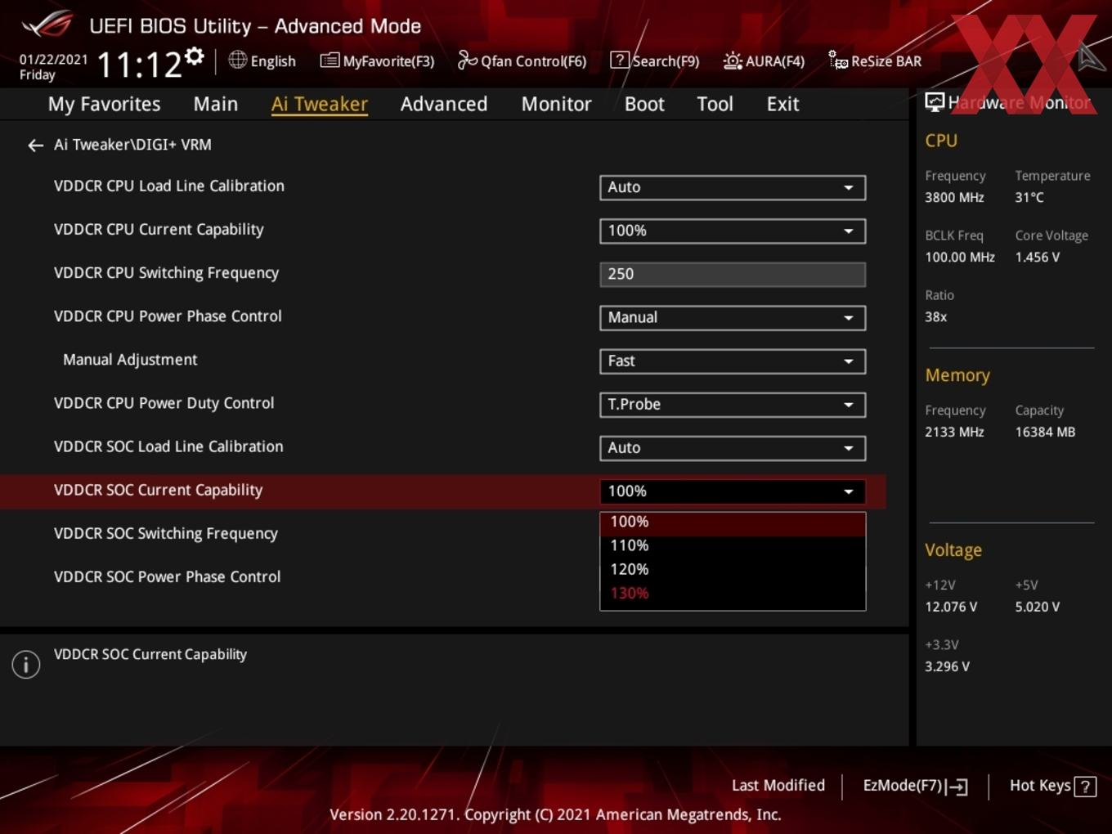Open AURA(F4) lighting icon
Image resolution: width=1112 pixels, height=834 pixels.
[x=733, y=61]
